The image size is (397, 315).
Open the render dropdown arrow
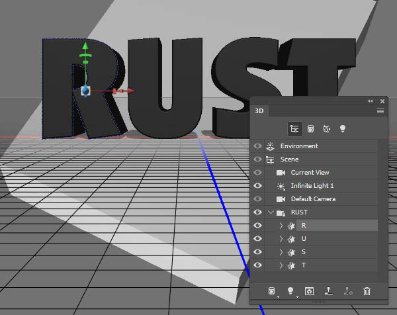(x=278, y=297)
